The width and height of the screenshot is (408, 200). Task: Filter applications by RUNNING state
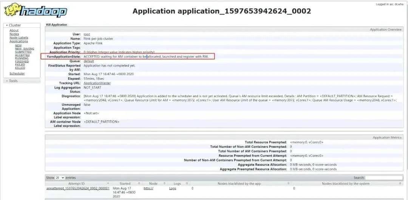22,58
